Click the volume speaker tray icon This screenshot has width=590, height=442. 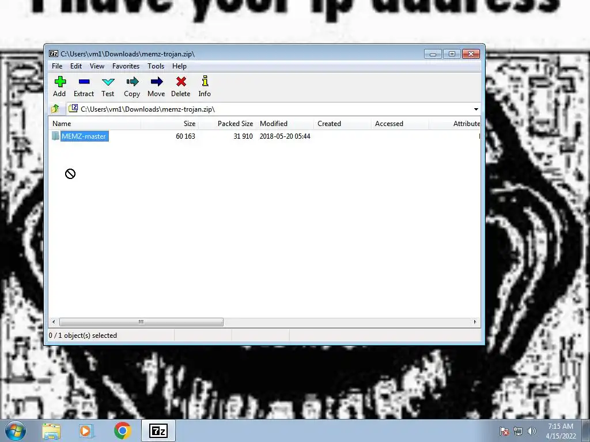[532, 431]
